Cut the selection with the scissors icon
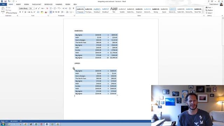224x126 pixels. pyautogui.click(x=8, y=7)
